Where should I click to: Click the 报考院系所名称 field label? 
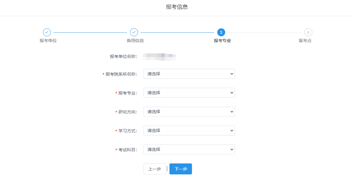click(121, 74)
